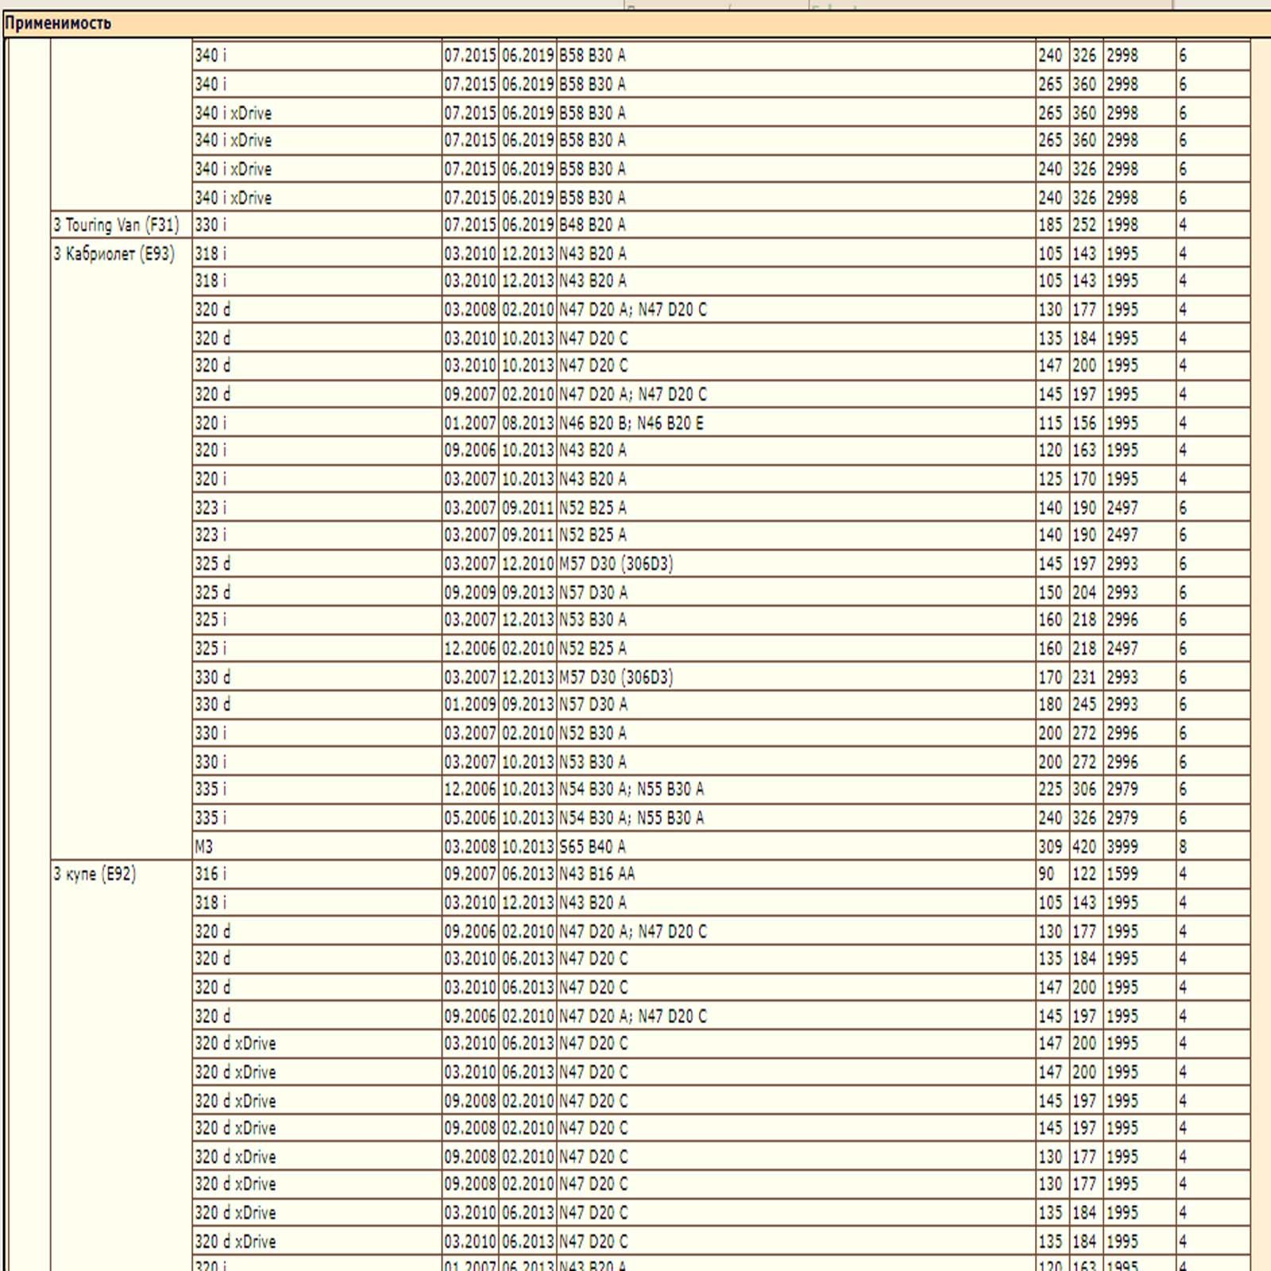Click the "420" horsepower value
Image resolution: width=1271 pixels, height=1271 pixels.
[x=1084, y=847]
